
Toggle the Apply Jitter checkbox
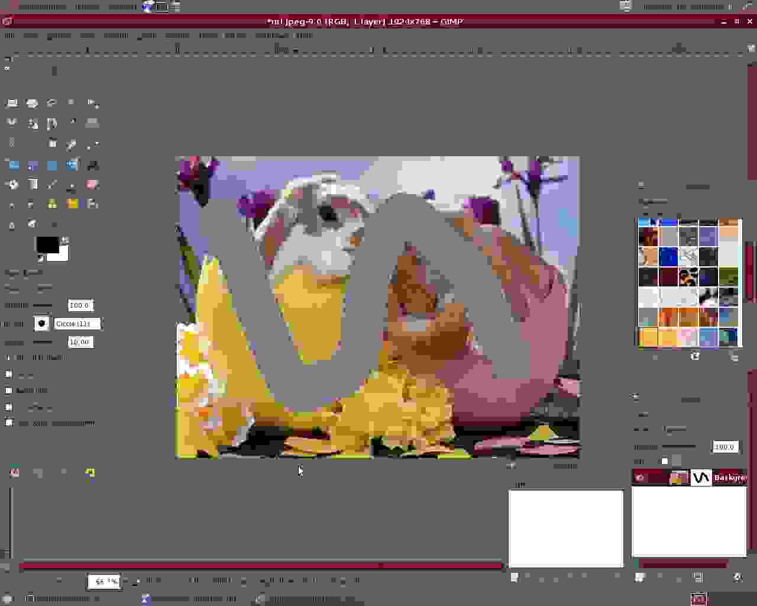click(x=9, y=391)
